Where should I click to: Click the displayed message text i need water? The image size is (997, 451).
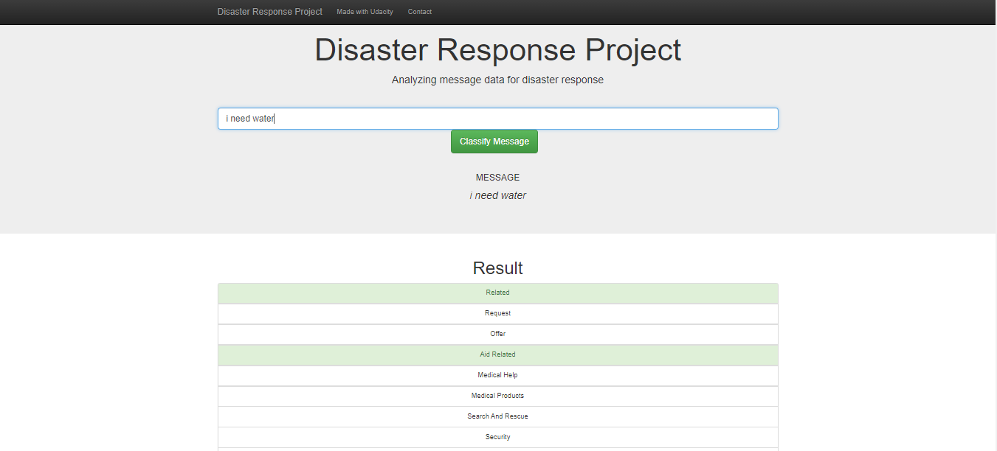(497, 195)
